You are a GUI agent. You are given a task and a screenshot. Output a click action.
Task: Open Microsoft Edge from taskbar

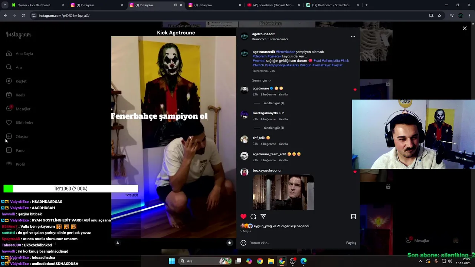(x=304, y=261)
